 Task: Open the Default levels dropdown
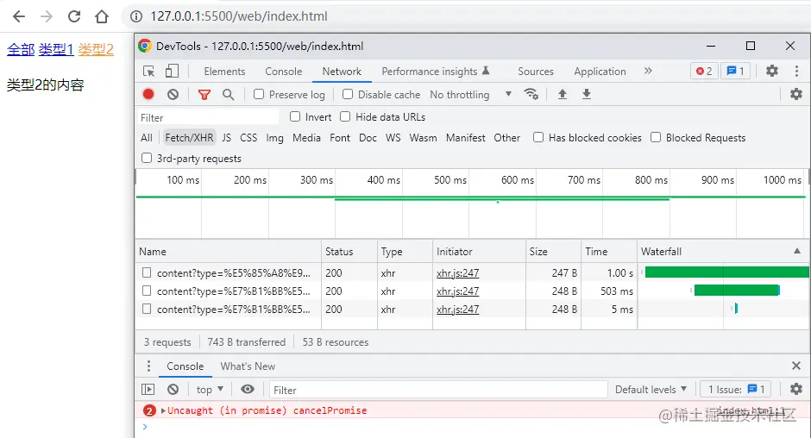coord(651,390)
